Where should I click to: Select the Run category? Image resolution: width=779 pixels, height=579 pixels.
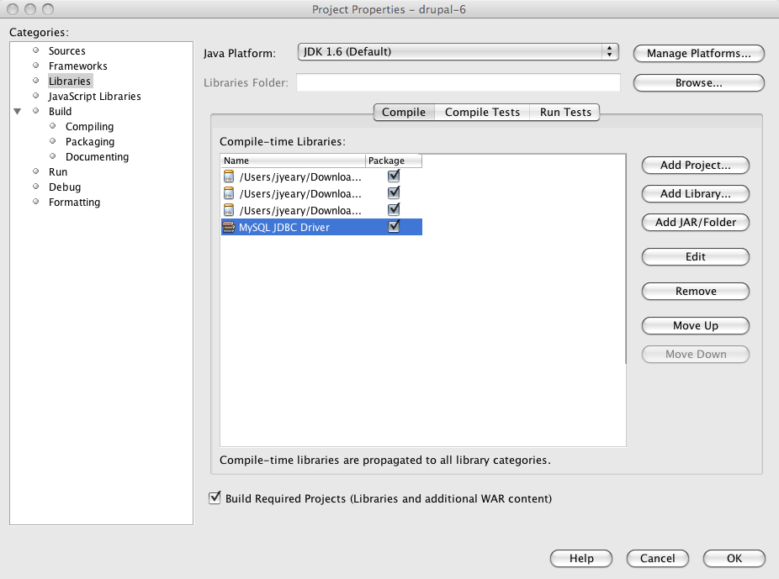[x=58, y=172]
